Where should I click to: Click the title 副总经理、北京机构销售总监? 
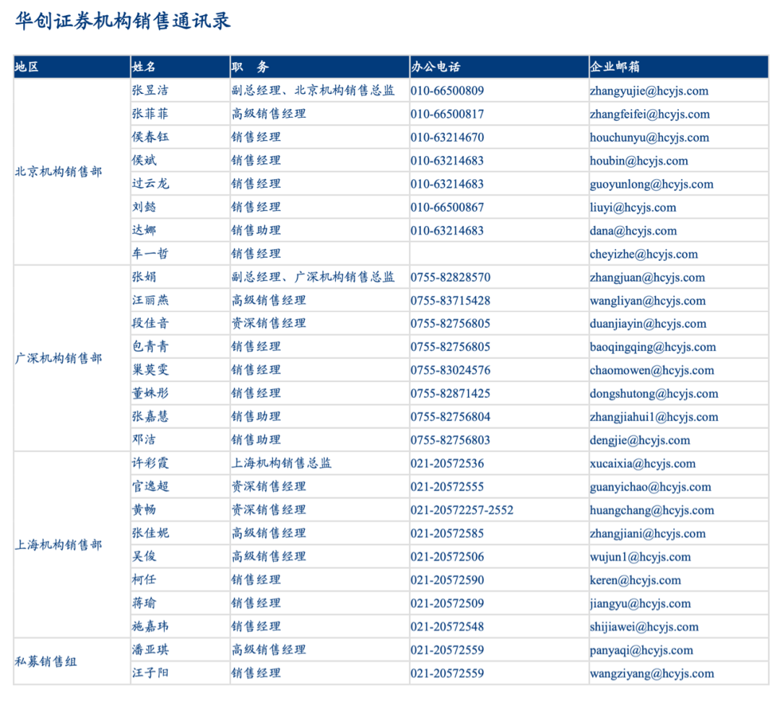313,90
